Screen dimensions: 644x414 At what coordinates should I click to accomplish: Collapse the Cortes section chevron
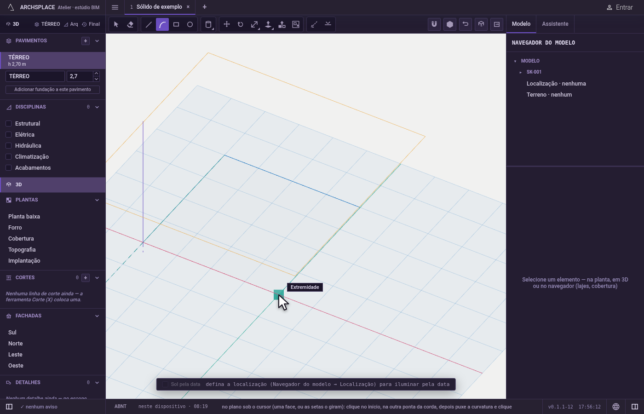point(97,278)
